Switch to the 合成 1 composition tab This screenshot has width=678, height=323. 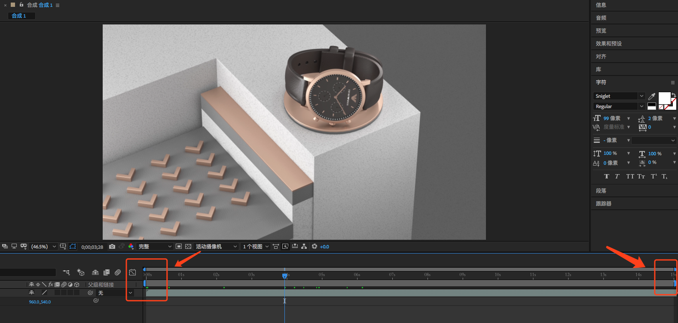pos(19,16)
